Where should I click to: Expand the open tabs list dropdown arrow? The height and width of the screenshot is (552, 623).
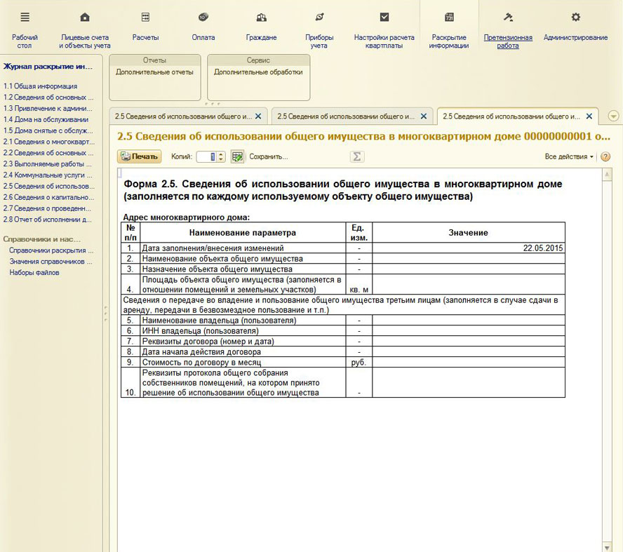(x=613, y=116)
